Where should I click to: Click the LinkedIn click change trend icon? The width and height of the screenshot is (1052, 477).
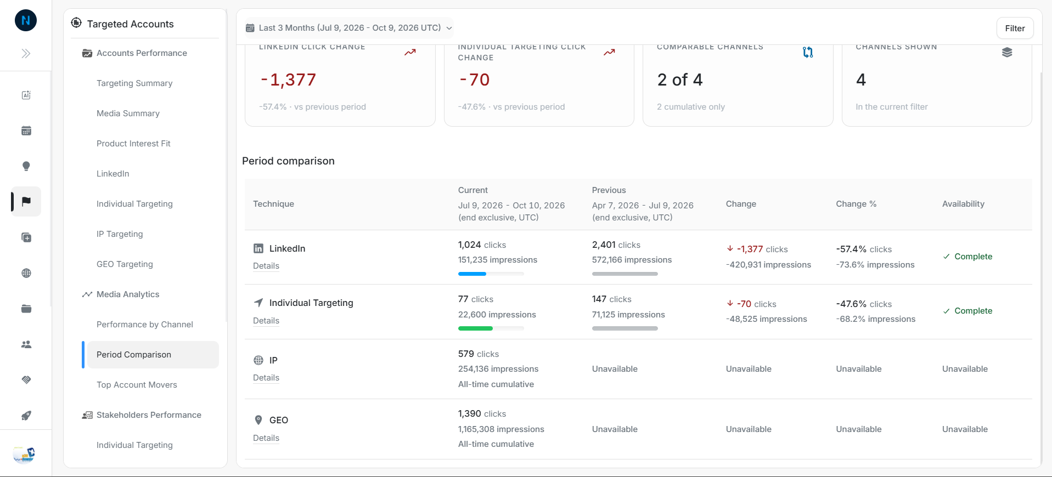[410, 52]
